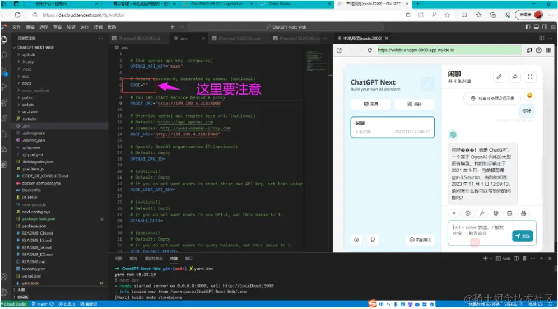Click the 发送 send button

[x=522, y=236]
